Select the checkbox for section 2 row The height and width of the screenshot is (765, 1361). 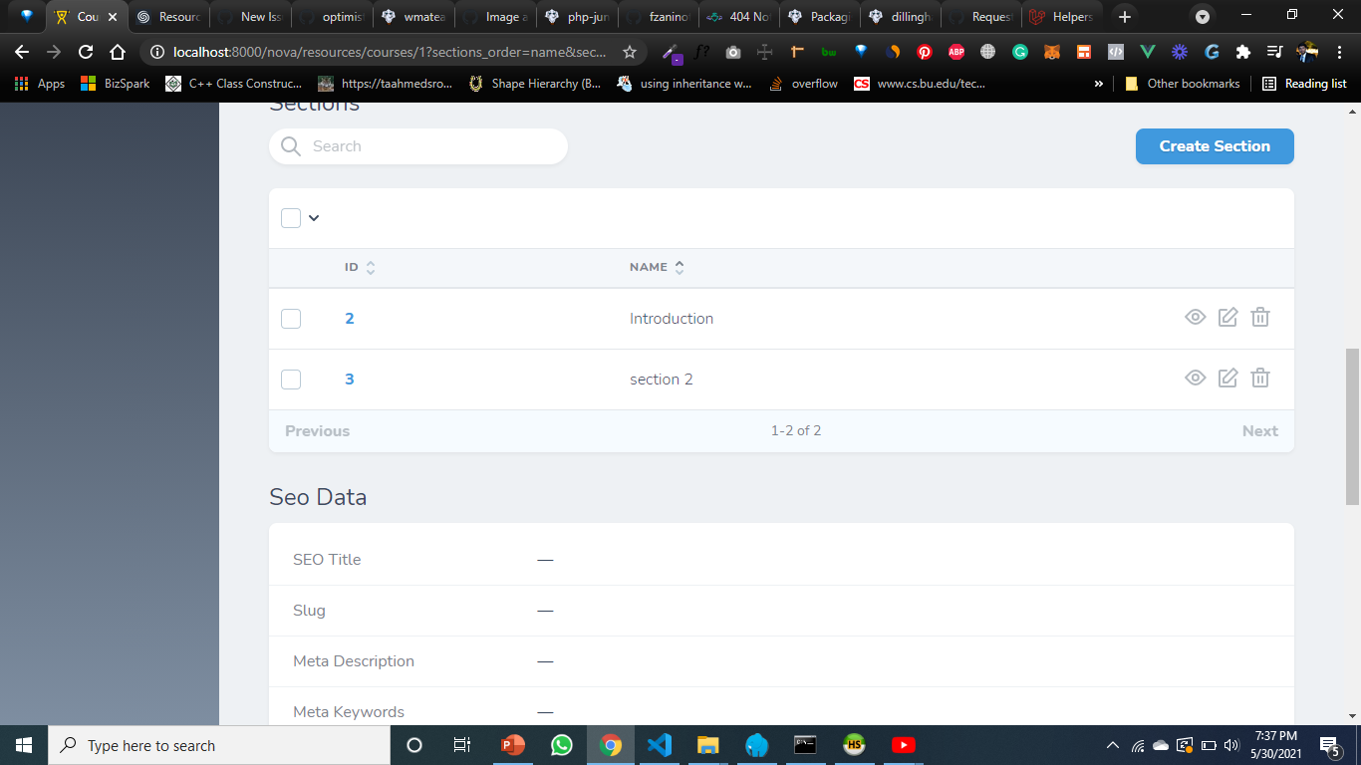coord(290,379)
